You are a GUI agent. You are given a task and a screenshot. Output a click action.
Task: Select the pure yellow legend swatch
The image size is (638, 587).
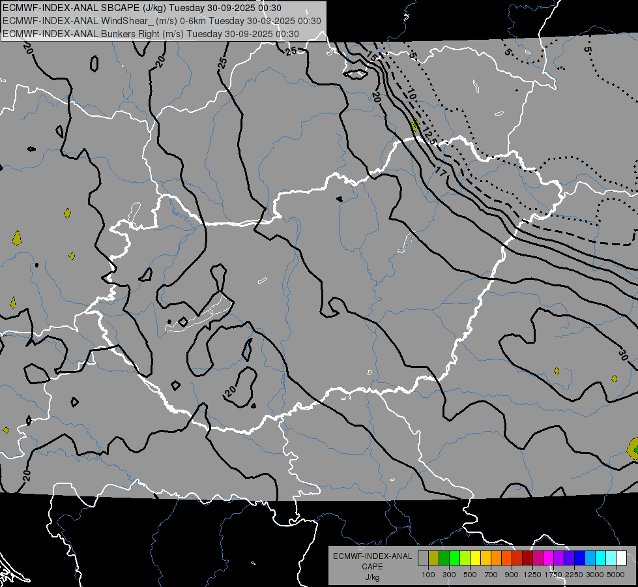click(475, 558)
